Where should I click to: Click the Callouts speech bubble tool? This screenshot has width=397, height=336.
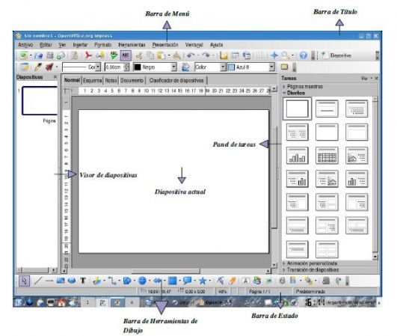[188, 281]
